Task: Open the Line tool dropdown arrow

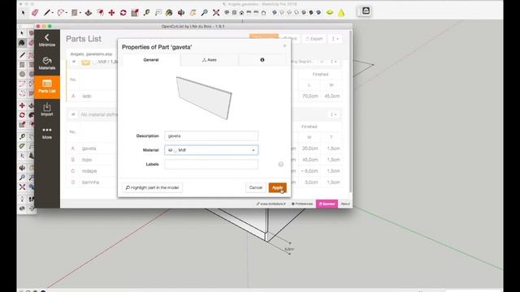Action: coord(53,13)
